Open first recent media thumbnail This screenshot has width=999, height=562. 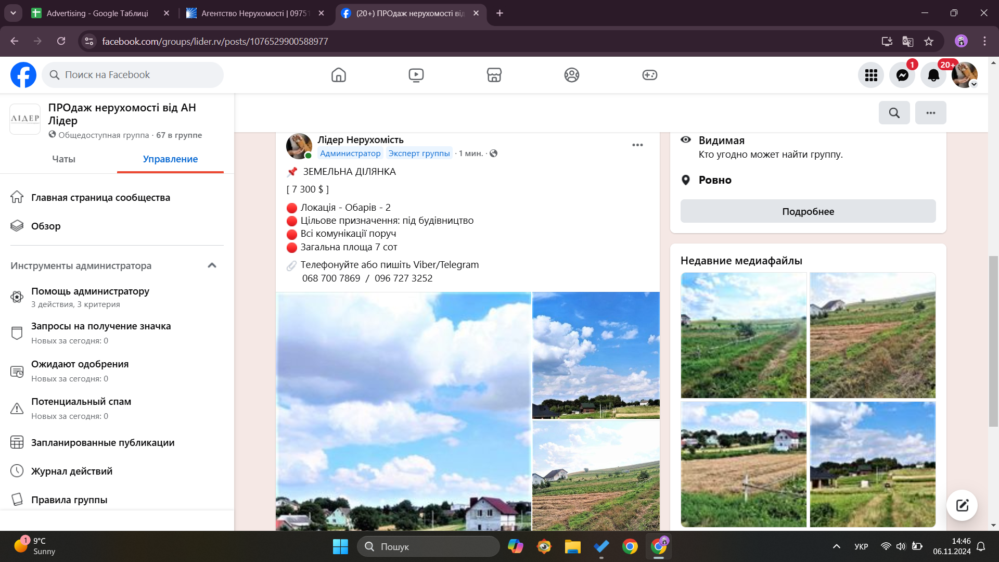coord(743,335)
